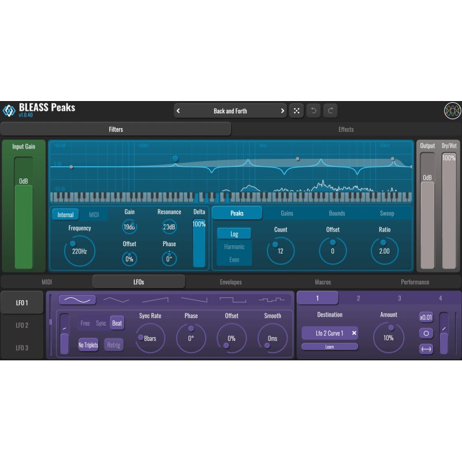Switch frequency source to Internal
This screenshot has width=462, height=462.
[x=65, y=214]
